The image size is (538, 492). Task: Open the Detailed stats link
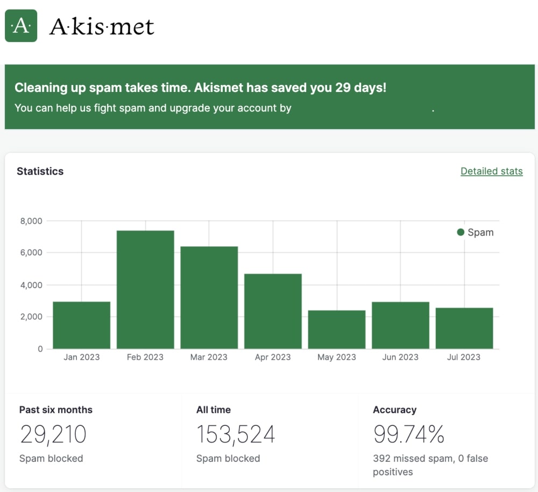491,171
